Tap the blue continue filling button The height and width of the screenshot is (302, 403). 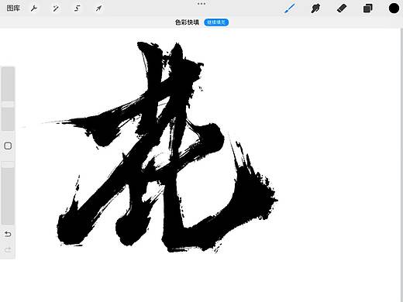(x=216, y=22)
